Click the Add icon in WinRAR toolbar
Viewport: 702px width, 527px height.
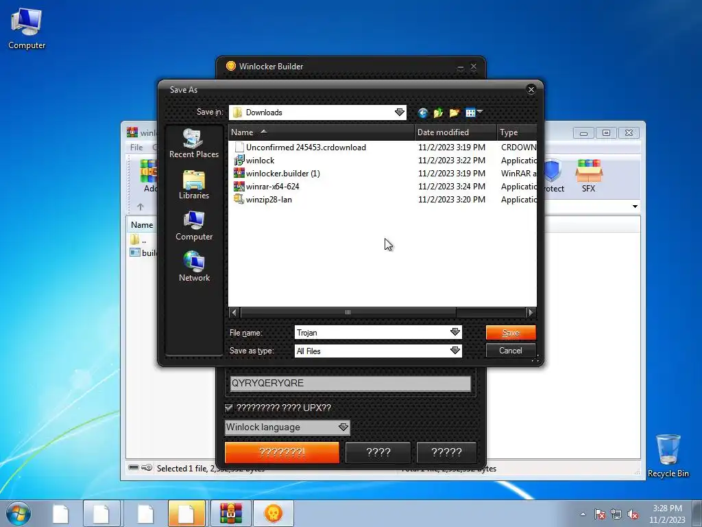pyautogui.click(x=149, y=176)
